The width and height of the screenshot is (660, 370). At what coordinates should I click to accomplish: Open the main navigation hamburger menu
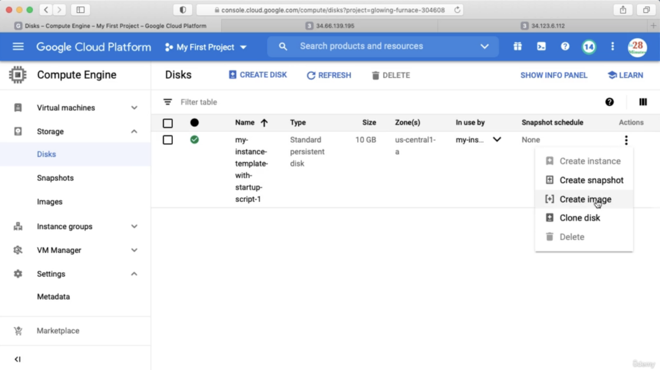click(x=18, y=47)
